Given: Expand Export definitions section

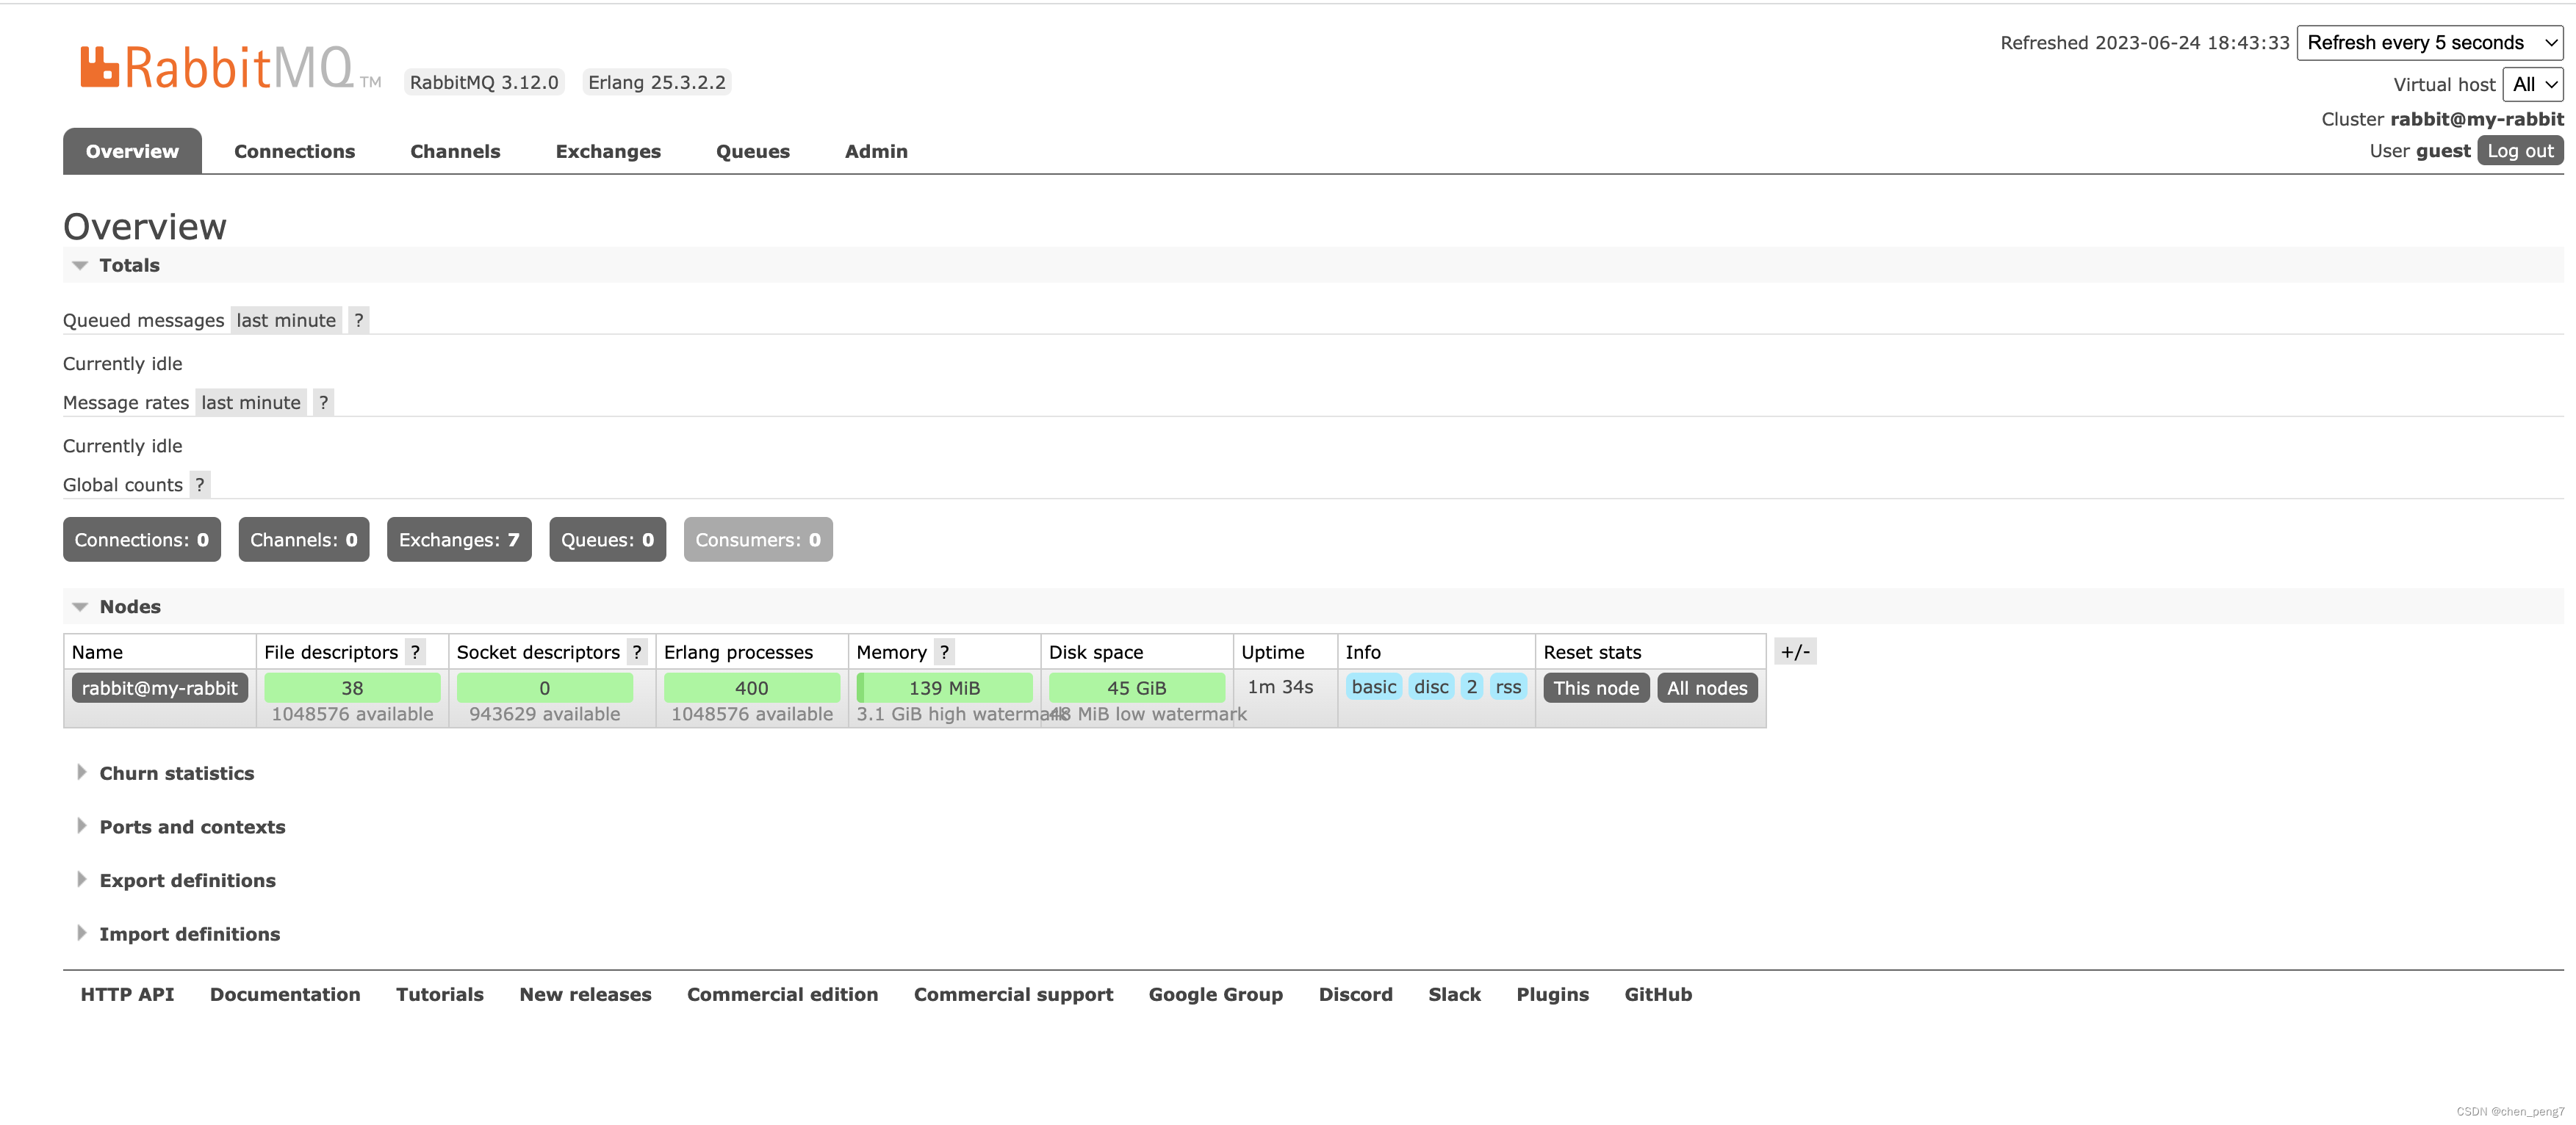Looking at the screenshot, I should 176,880.
